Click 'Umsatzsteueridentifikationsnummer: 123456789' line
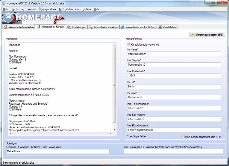 click(34, 127)
